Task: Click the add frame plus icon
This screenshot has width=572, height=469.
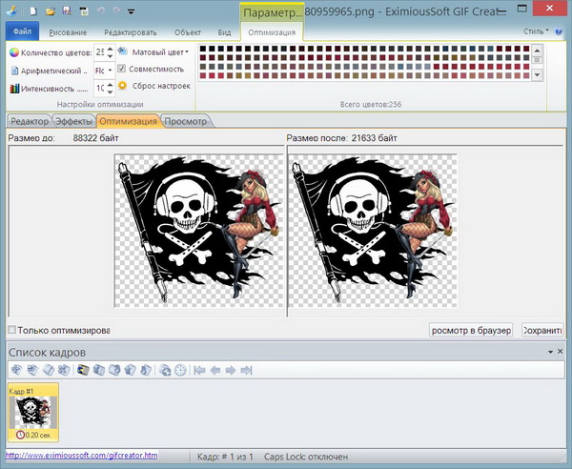Action: click(165, 370)
